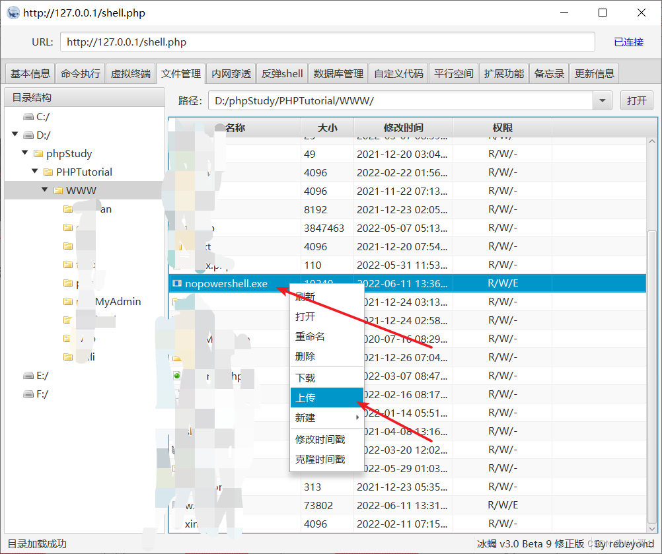
Task: Click the E:/ drive icon in tree
Action: click(28, 376)
